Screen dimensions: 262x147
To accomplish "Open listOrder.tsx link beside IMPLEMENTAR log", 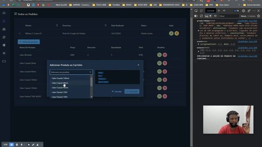I will coord(247,56).
